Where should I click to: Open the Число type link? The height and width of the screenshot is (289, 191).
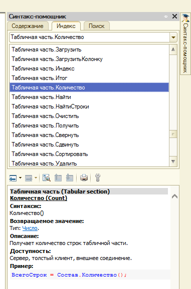pyautogui.click(x=30, y=228)
